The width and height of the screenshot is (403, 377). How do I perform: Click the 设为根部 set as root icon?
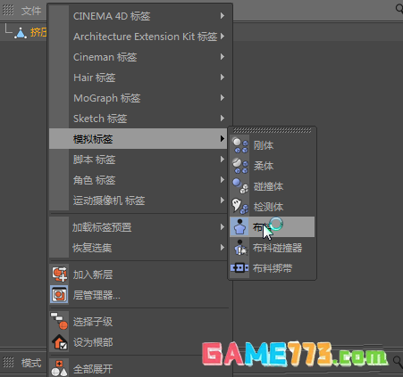[60, 341]
